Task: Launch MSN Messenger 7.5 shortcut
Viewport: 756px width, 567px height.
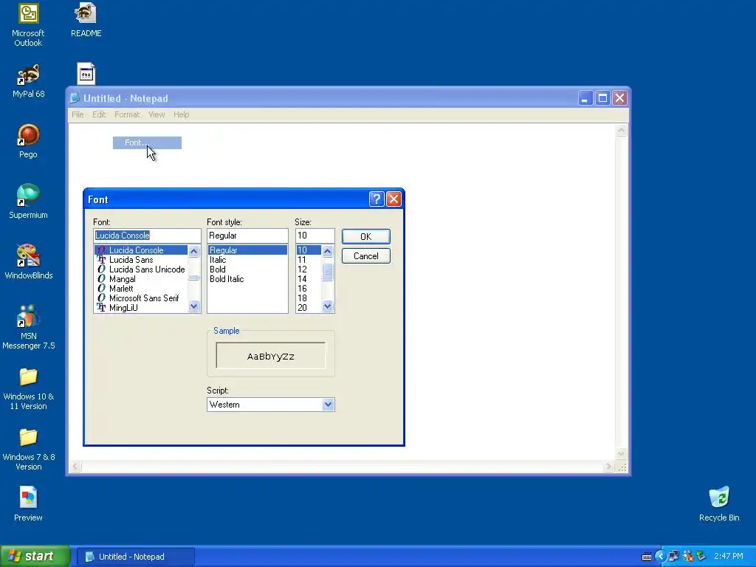Action: [x=28, y=327]
